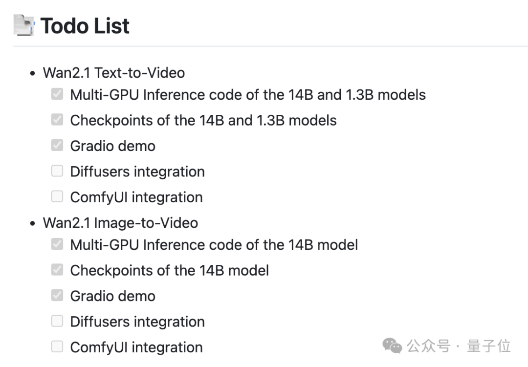Screen dimensions: 528x367
Task: Check Diffusers integration box under Wan2.1 Text-to-Video
Action: (57, 171)
